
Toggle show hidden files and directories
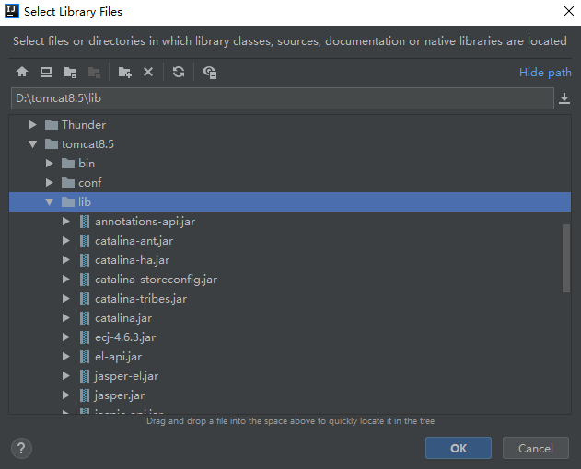(x=210, y=72)
